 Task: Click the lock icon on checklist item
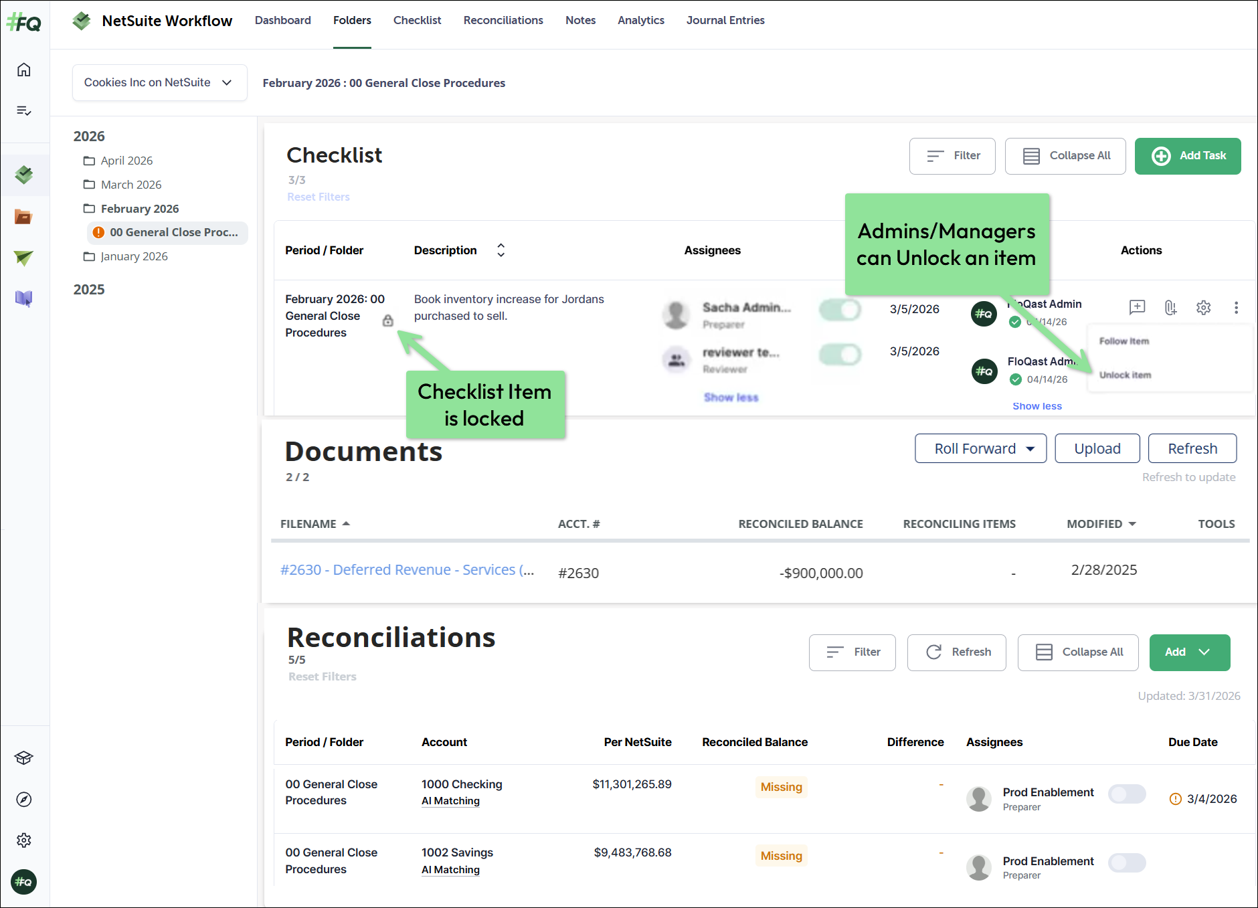[388, 321]
